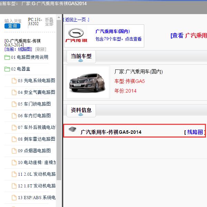Click document icon beside 04 安全气囊电路图
The image size is (207, 207).
pos(14,92)
